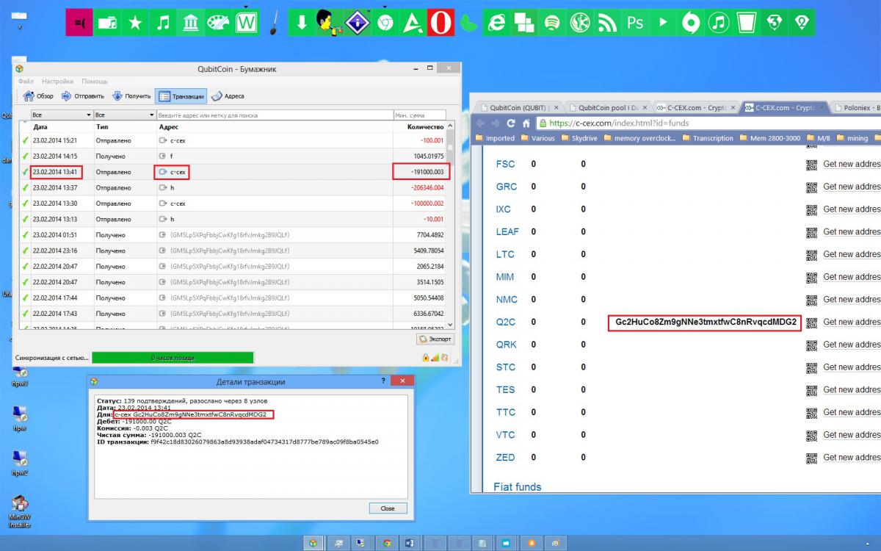Open the Mem 2800-3000 bookmarks folder
The height and width of the screenshot is (551, 881).
(x=770, y=138)
